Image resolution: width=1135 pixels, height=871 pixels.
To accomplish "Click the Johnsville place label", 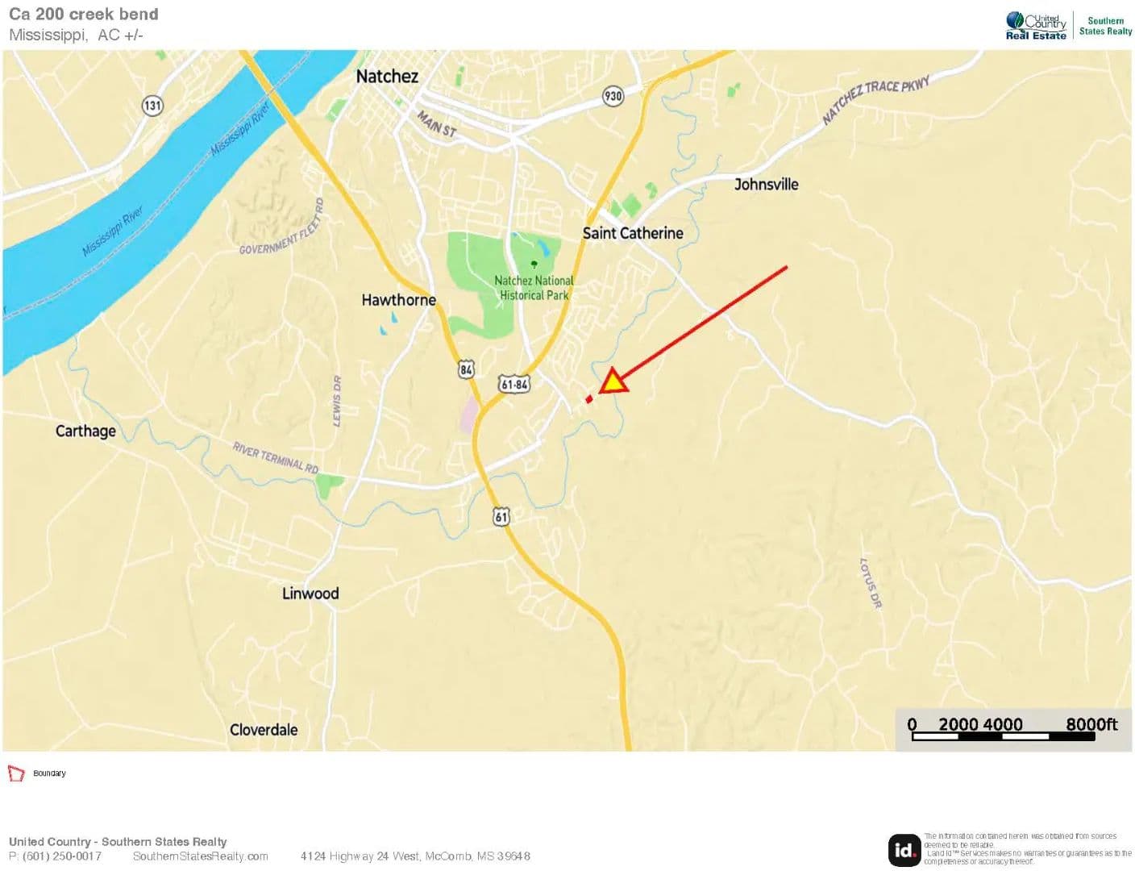I will click(x=766, y=185).
